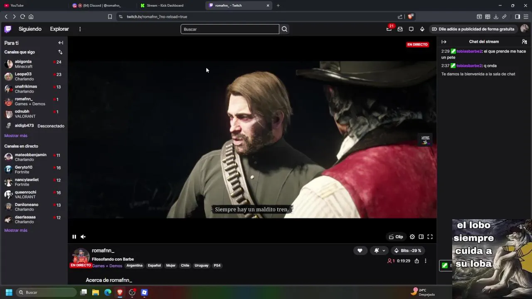Screen dimensions: 532x299
Task: Open the Siguiendo tab
Action: (x=30, y=29)
